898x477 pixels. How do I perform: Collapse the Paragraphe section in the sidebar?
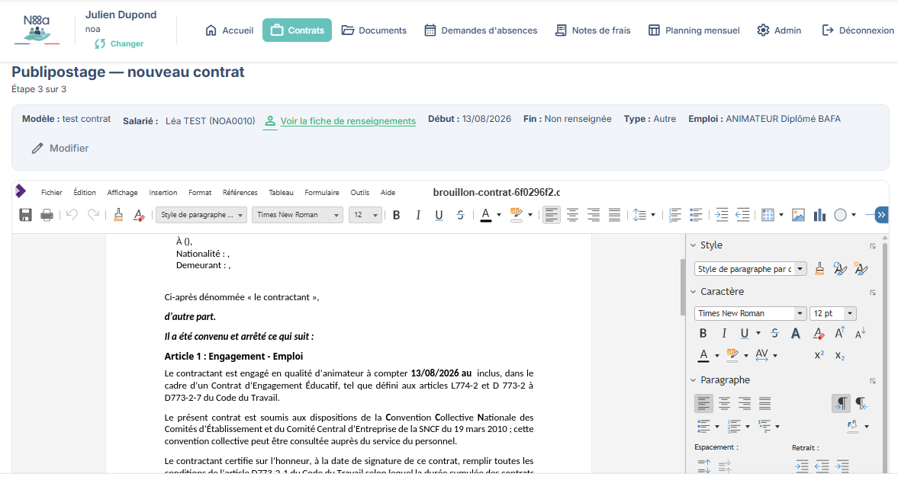pyautogui.click(x=693, y=380)
